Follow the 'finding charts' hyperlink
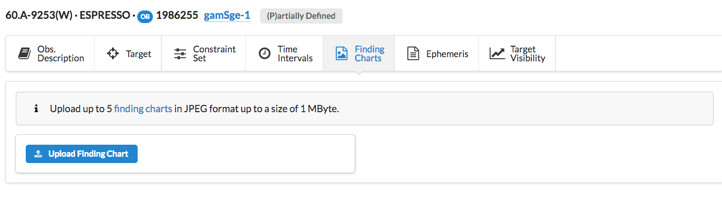 point(143,109)
